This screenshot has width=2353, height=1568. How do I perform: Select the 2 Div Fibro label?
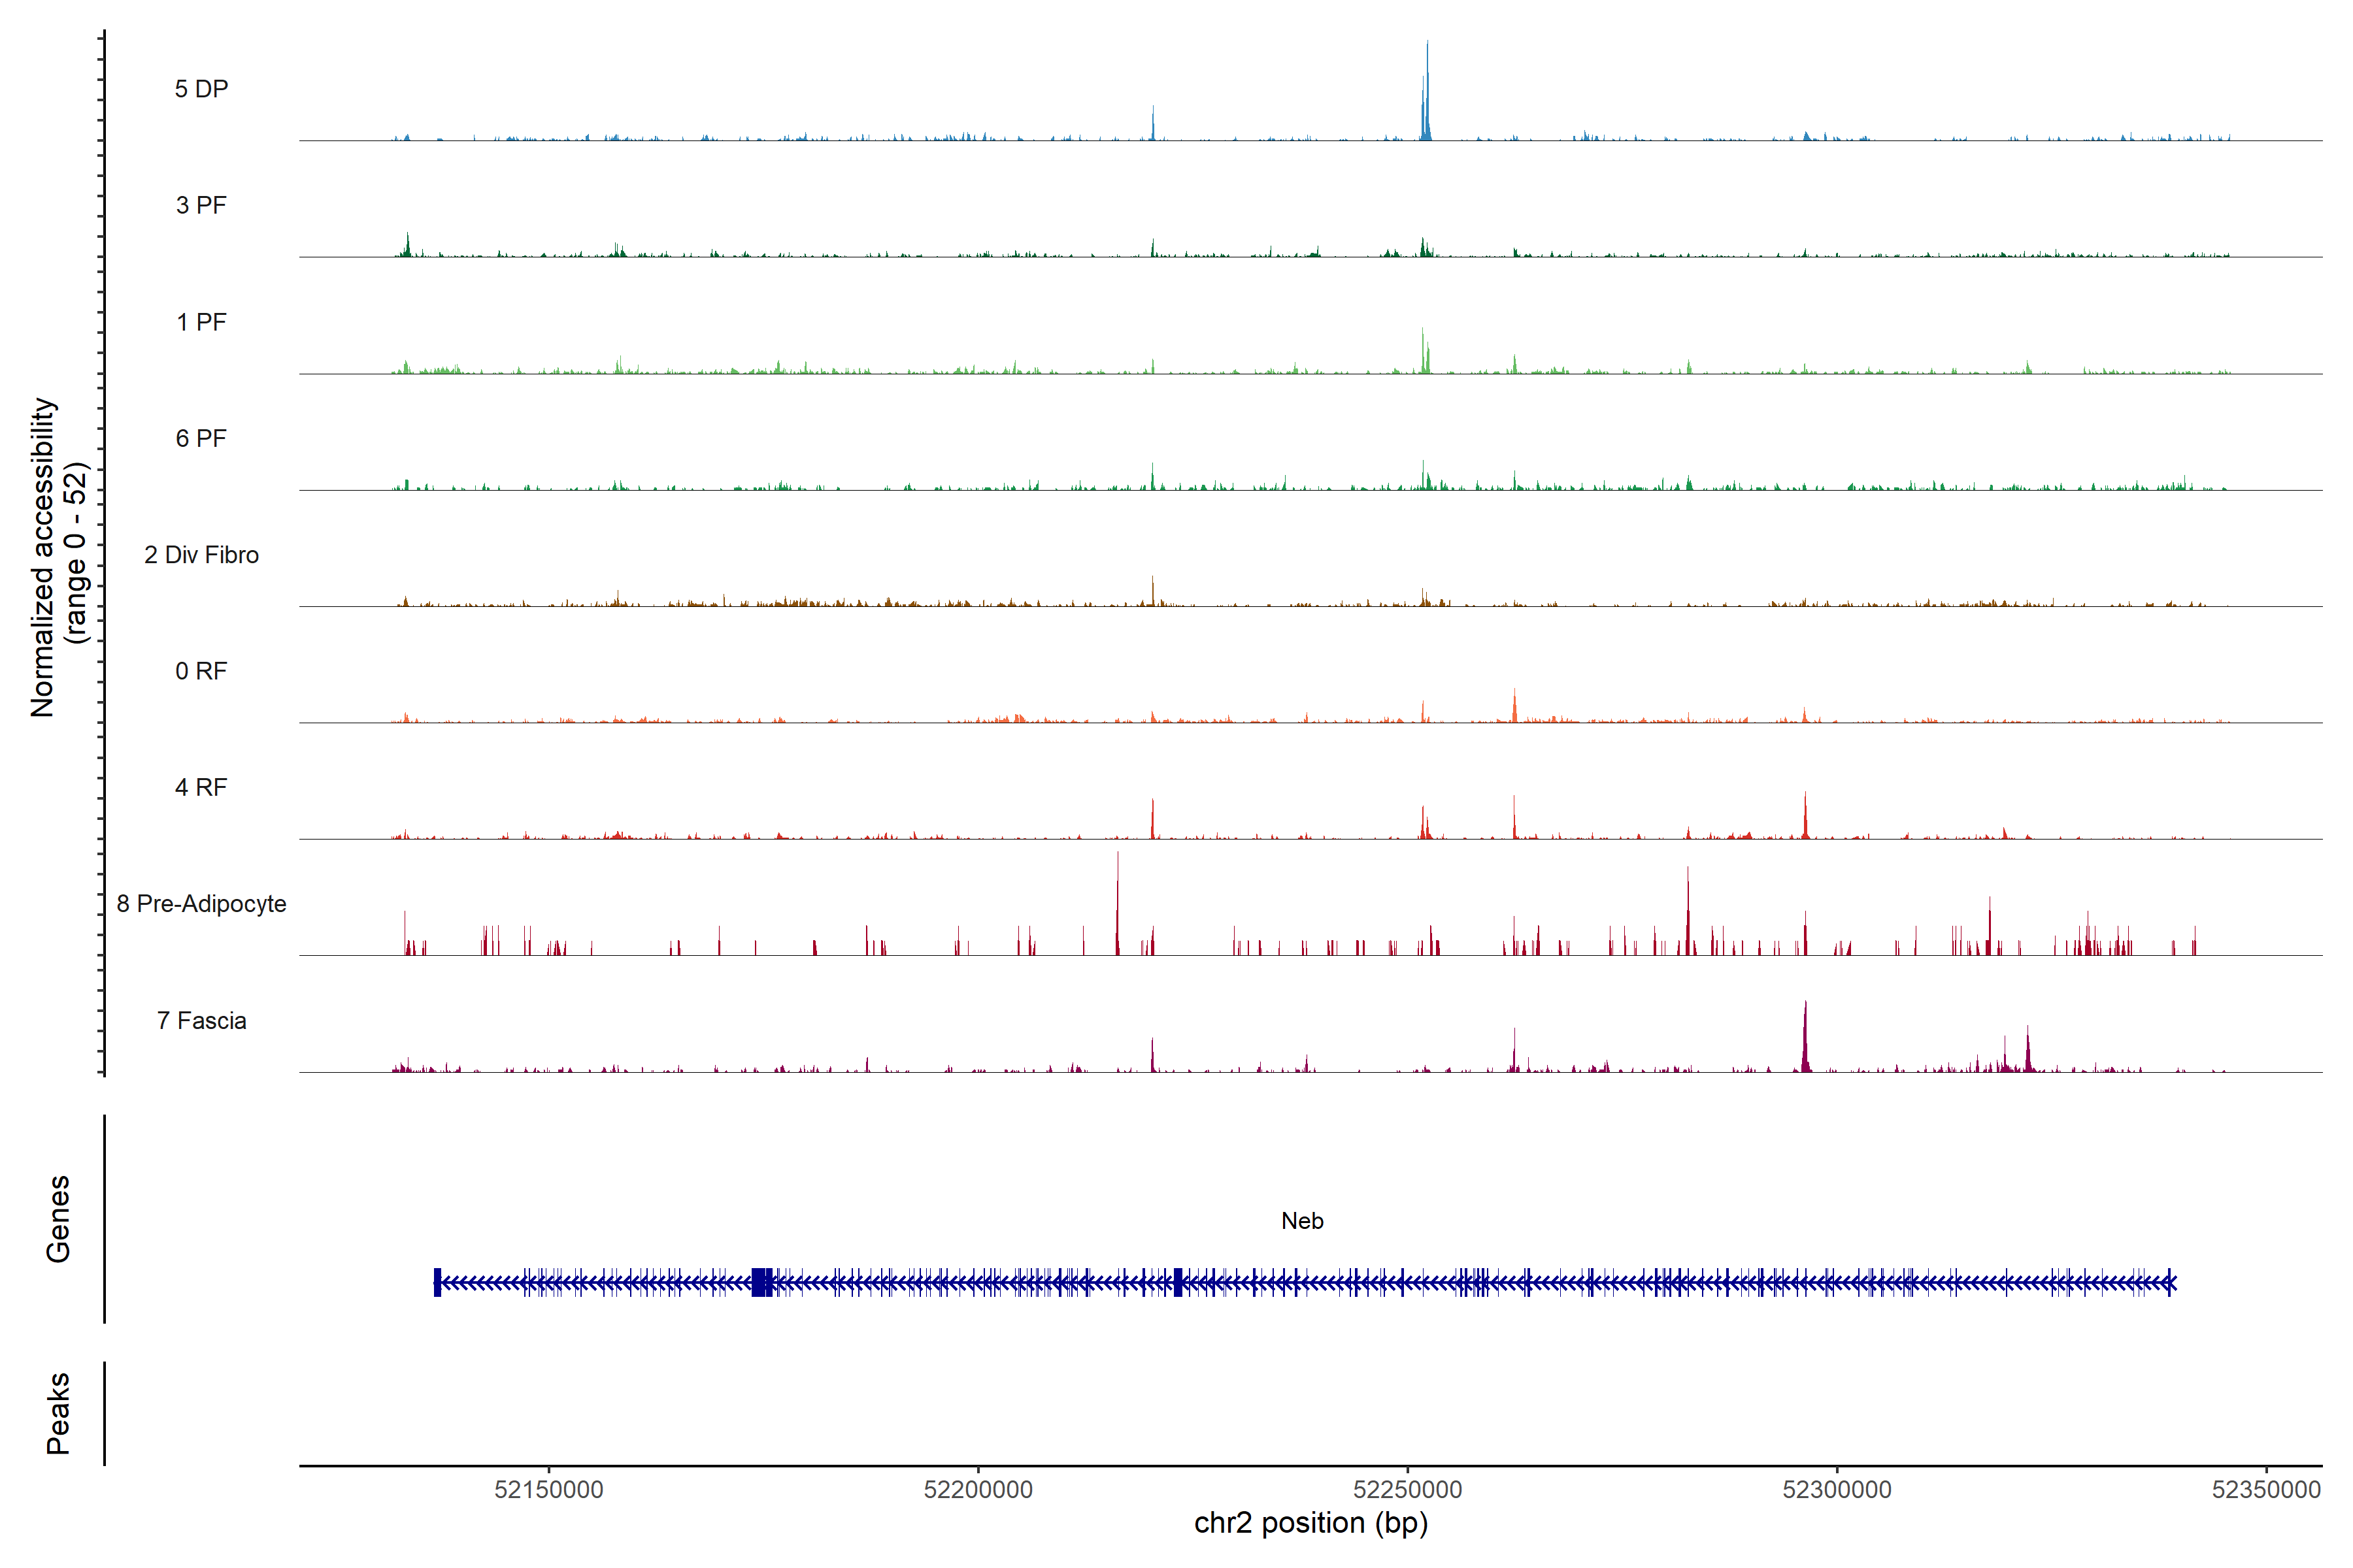201,555
